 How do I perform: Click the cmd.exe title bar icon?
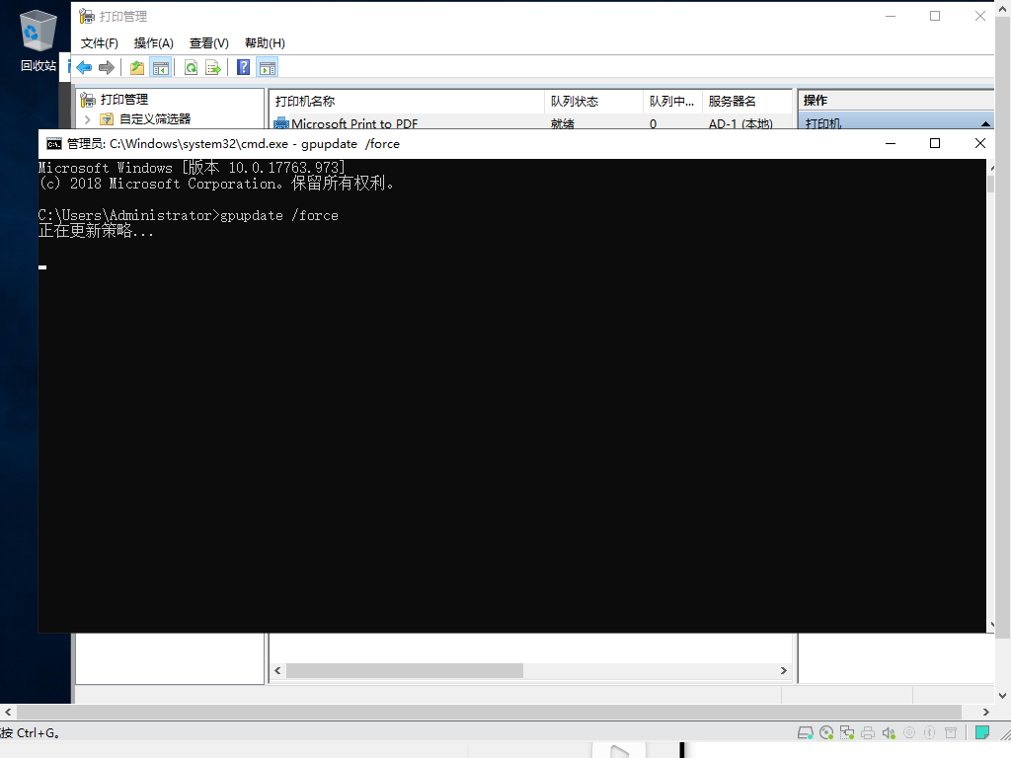click(54, 144)
